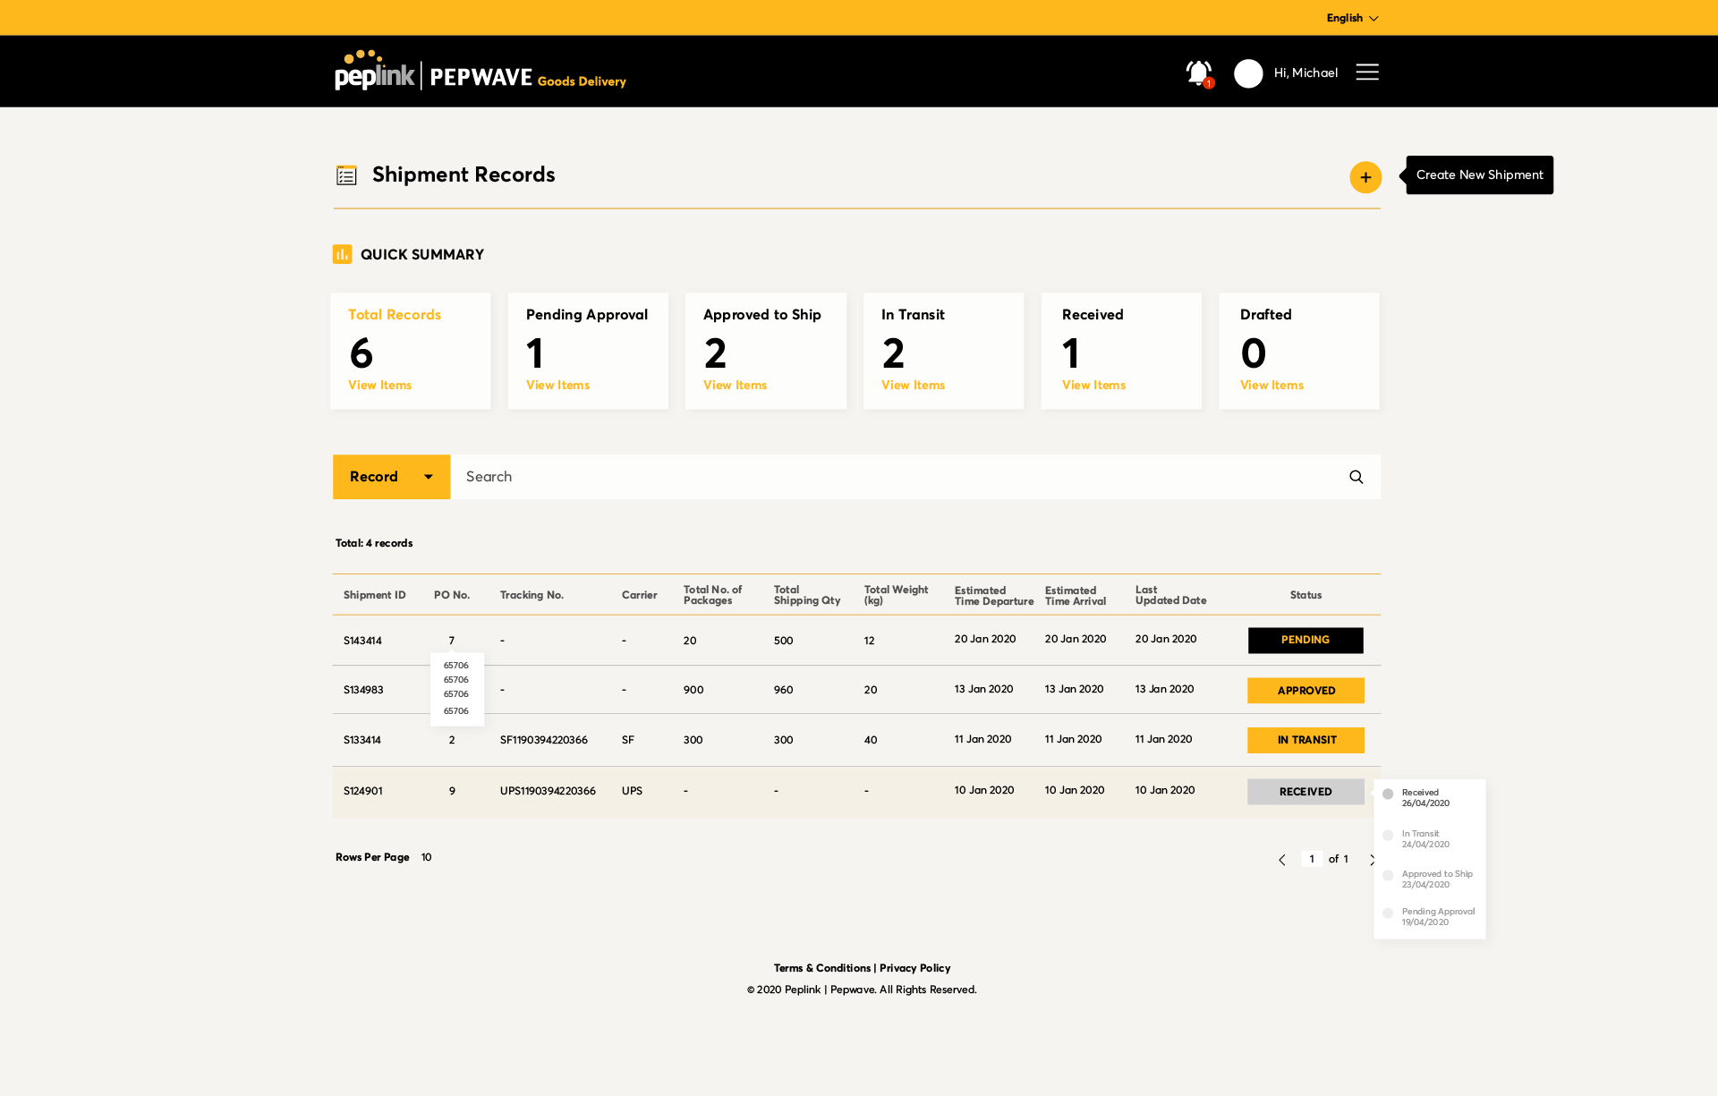Select In Transit status timeline dot
The width and height of the screenshot is (1718, 1096).
click(x=1388, y=835)
